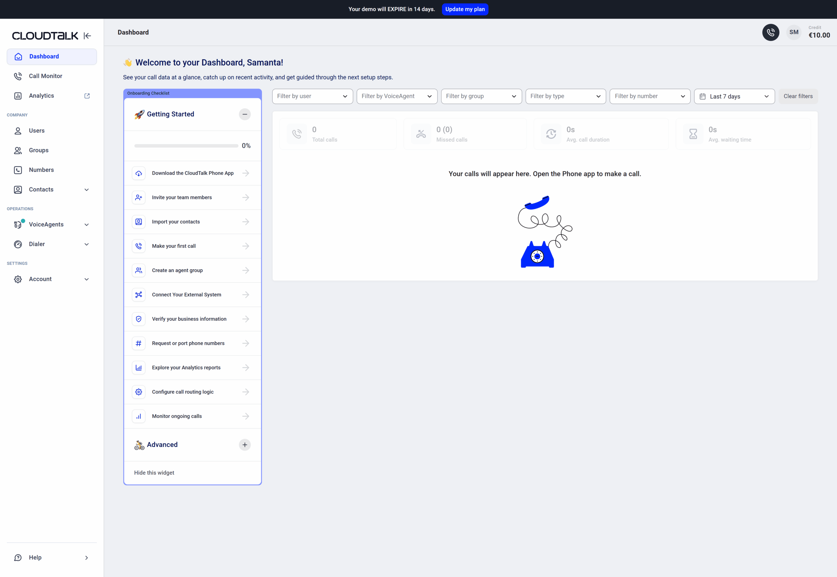Click the Missed calls icon
The image size is (837, 577).
pos(421,134)
